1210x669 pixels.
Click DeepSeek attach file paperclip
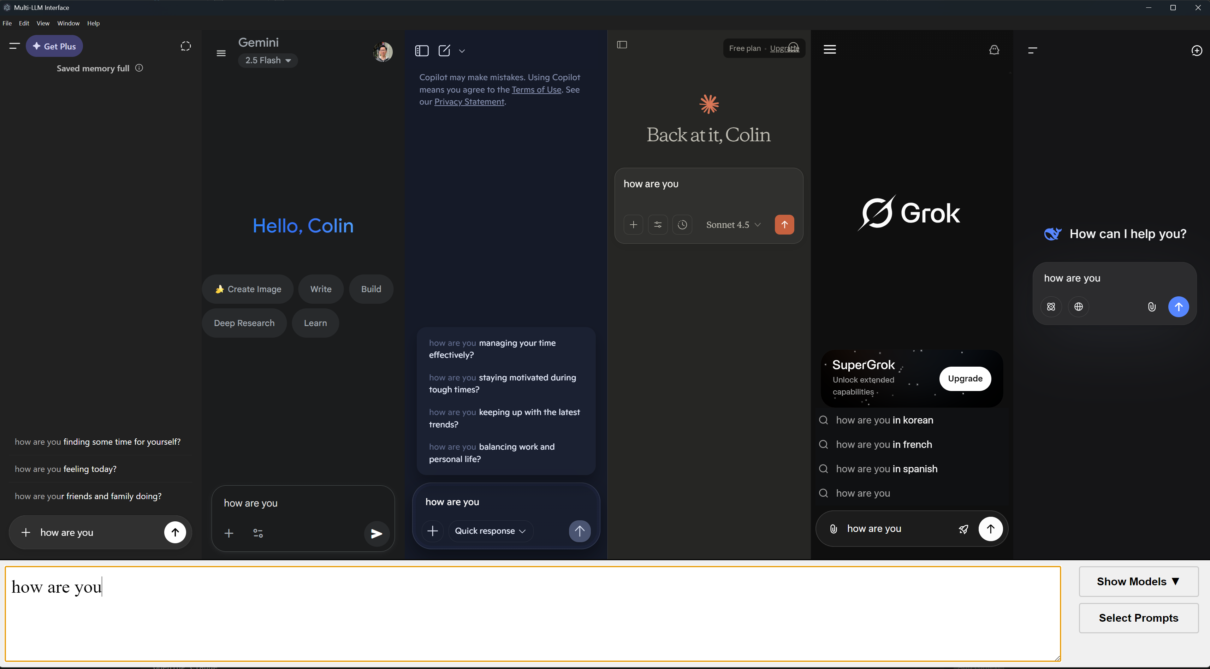[x=1152, y=307]
